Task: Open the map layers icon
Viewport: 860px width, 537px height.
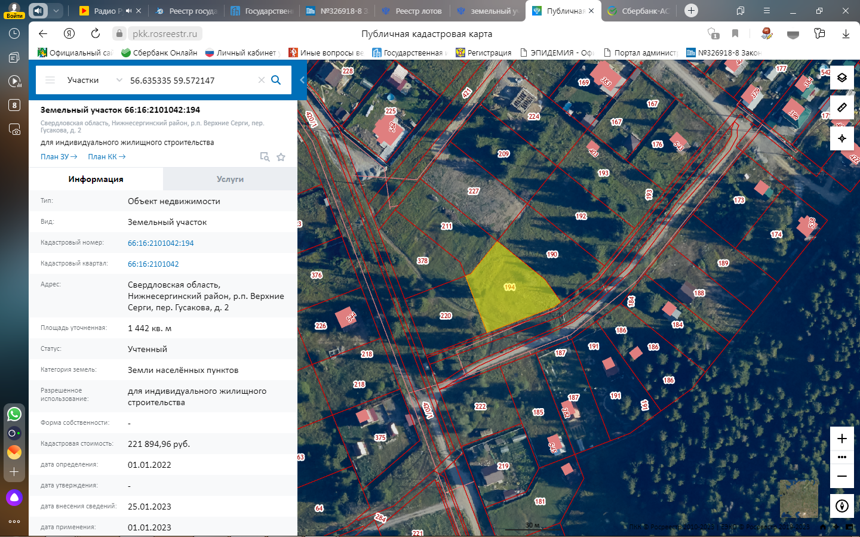Action: click(841, 78)
